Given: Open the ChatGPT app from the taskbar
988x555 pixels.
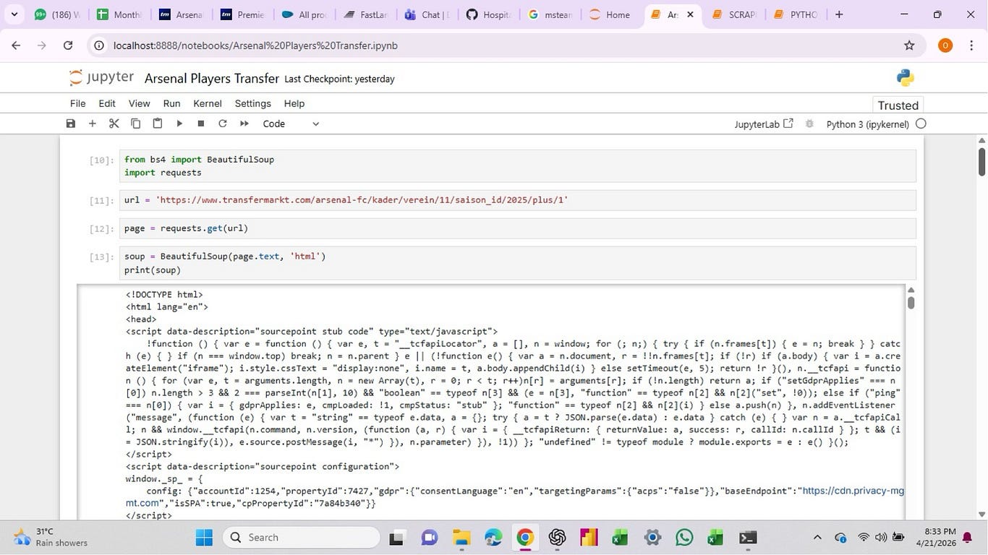Looking at the screenshot, I should tap(557, 538).
